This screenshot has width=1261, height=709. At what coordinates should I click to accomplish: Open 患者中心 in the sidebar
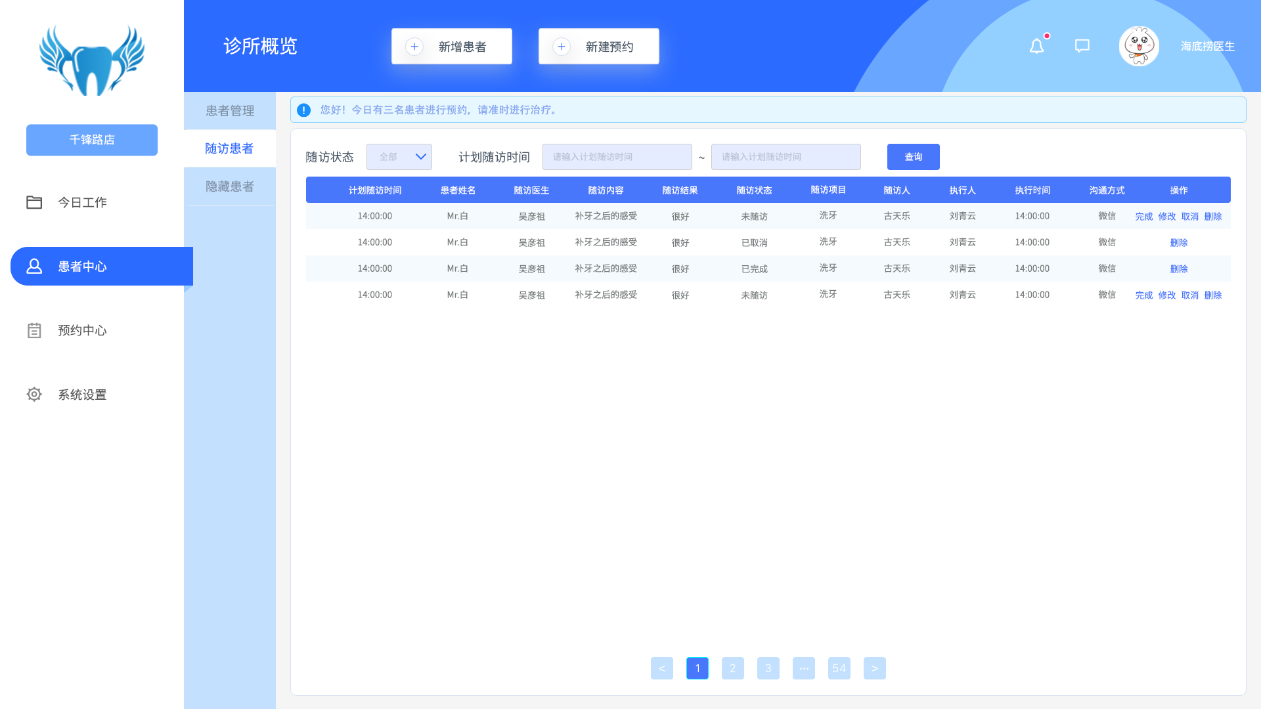[x=102, y=266]
